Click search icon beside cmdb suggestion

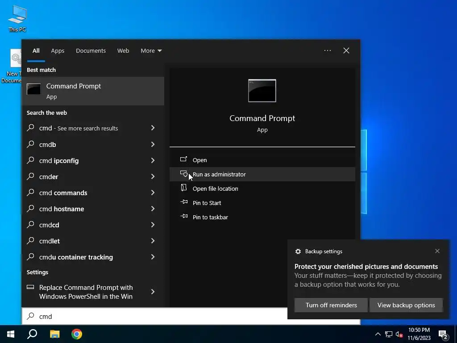pyautogui.click(x=31, y=144)
